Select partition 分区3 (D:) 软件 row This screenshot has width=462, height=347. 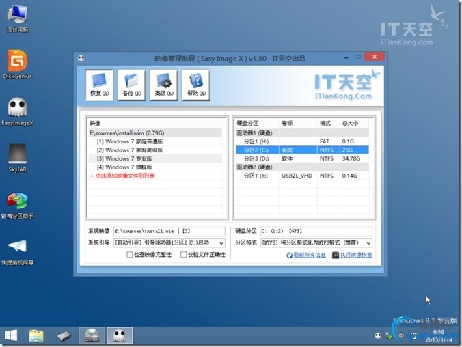302,158
